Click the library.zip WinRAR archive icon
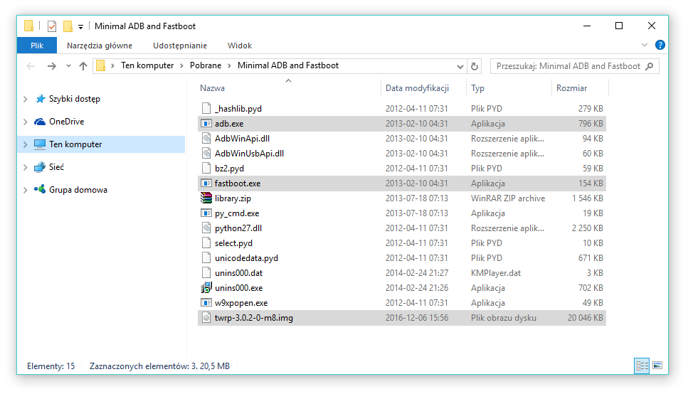This screenshot has height=394, width=688. (x=206, y=198)
